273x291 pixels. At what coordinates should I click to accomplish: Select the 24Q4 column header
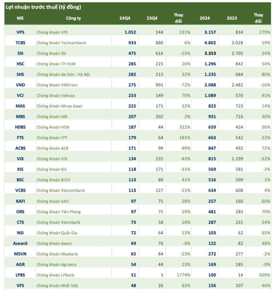tap(125, 18)
